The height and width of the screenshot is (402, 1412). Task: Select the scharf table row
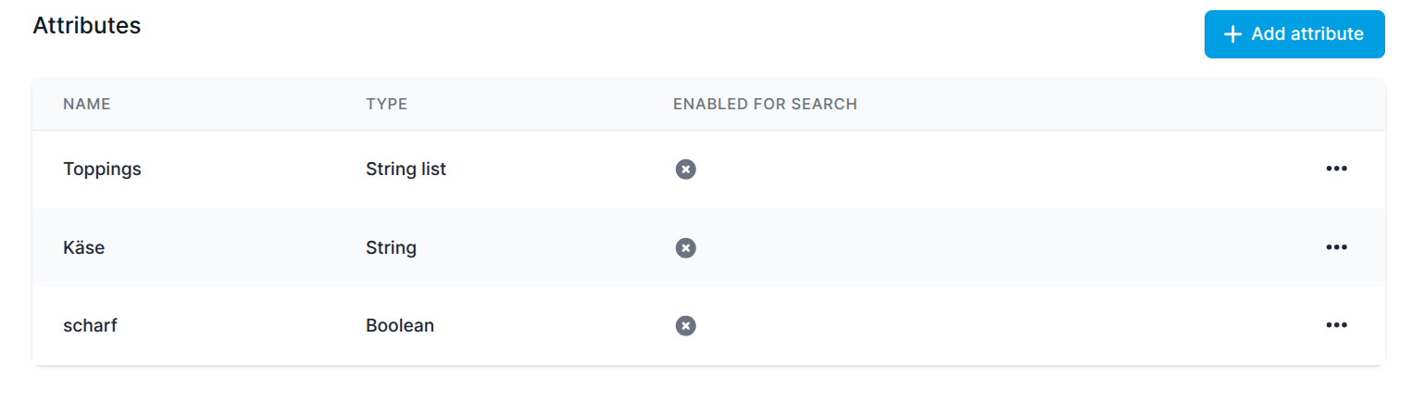pos(708,326)
